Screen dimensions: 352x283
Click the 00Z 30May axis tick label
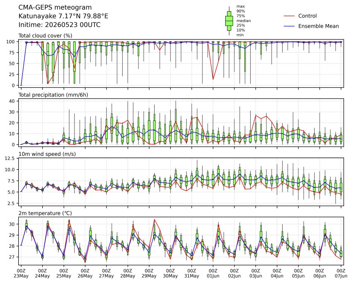pyautogui.click(x=170, y=273)
